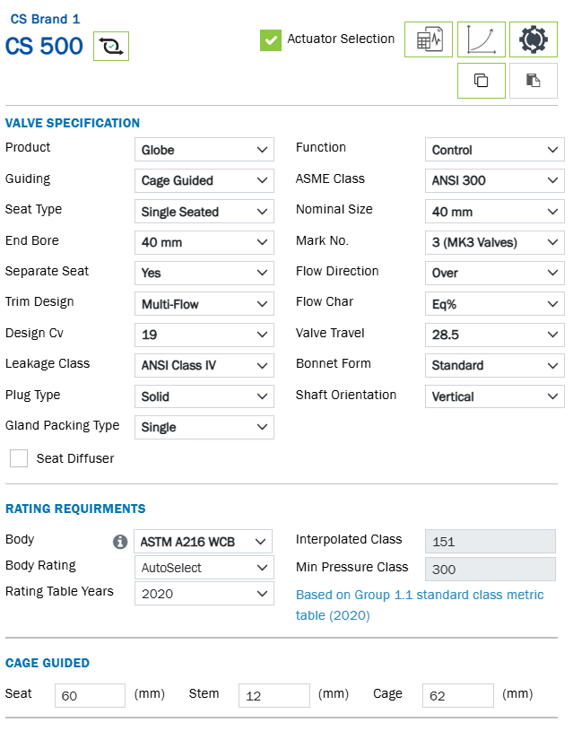Click the gear settings icon
573x731 pixels.
(534, 39)
